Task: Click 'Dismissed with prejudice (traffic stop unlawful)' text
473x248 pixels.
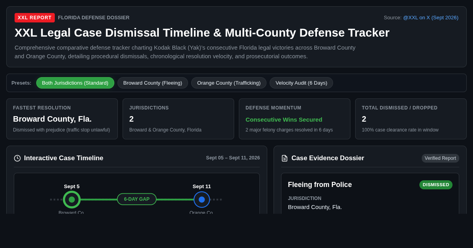Action: tap(61, 130)
